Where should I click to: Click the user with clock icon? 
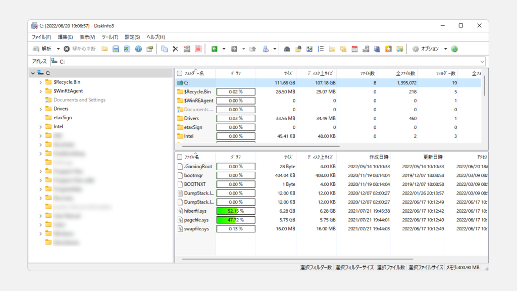266,49
